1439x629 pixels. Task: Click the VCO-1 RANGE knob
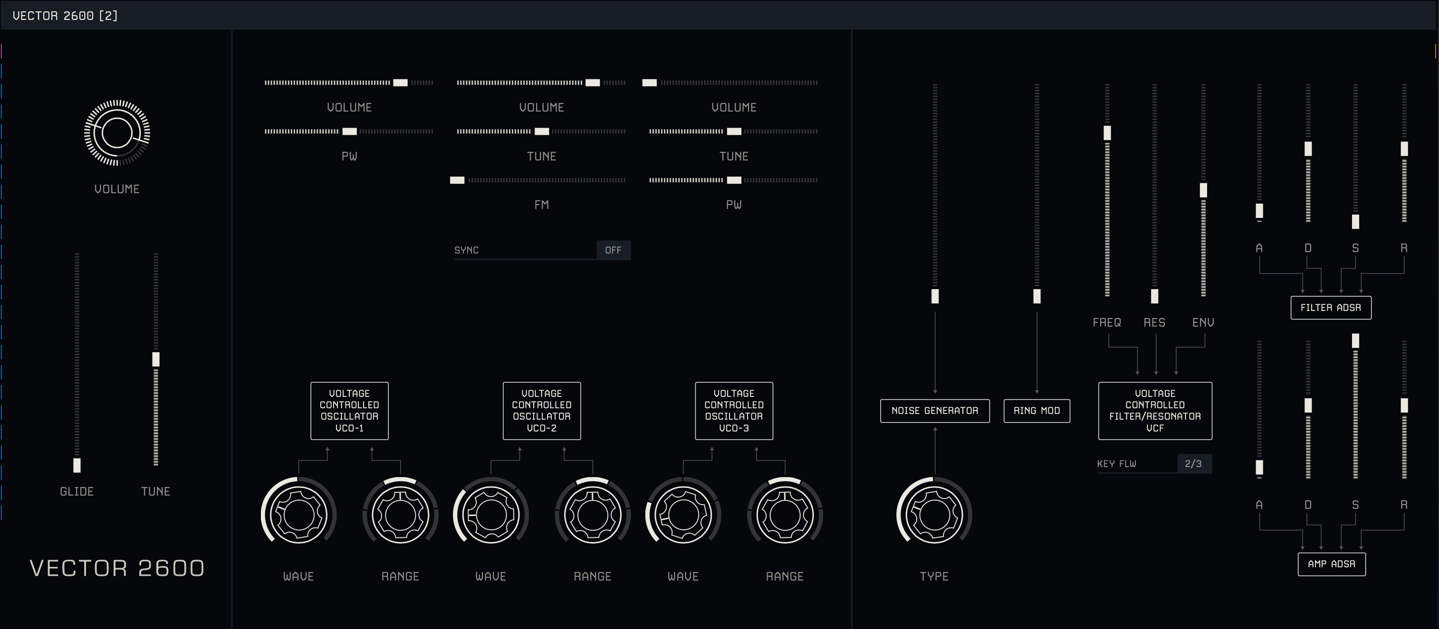pyautogui.click(x=400, y=514)
